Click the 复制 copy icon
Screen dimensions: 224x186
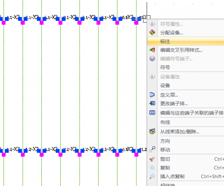[152, 168]
